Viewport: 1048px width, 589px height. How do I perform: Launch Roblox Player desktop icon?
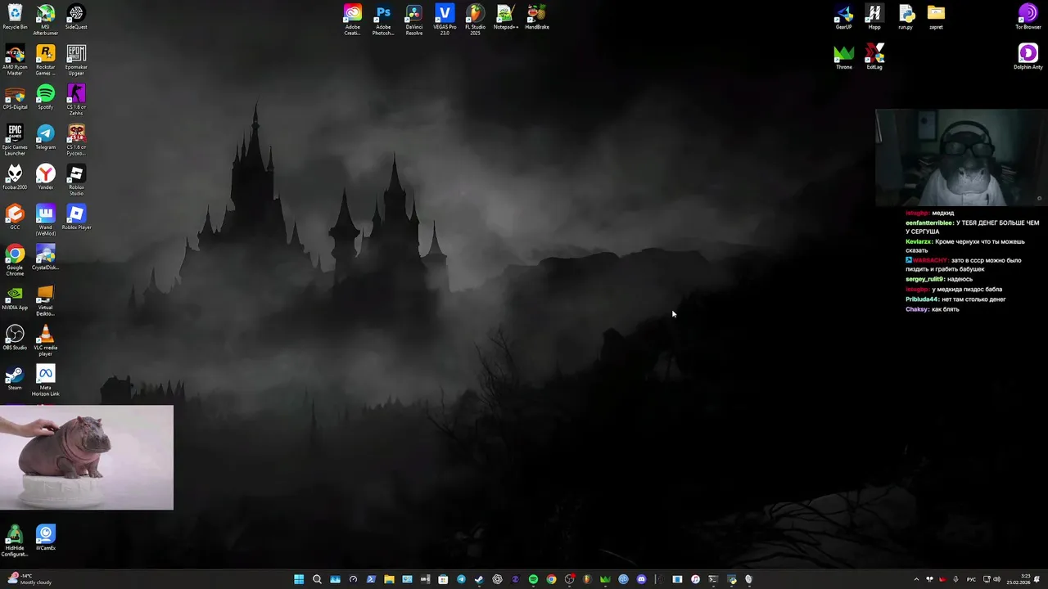76,218
